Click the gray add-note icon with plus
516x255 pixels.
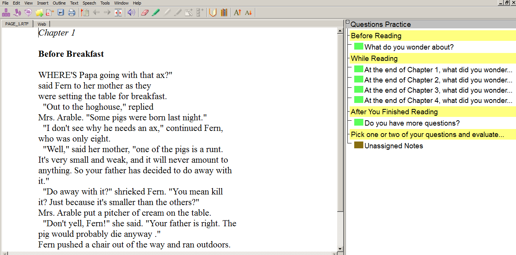(189, 12)
